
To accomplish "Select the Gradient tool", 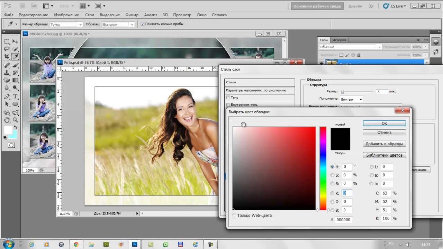I will [15, 80].
